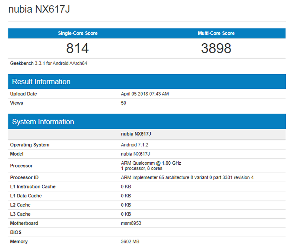293x251 pixels.
Task: Select the Upload Date row
Action: tap(23, 94)
